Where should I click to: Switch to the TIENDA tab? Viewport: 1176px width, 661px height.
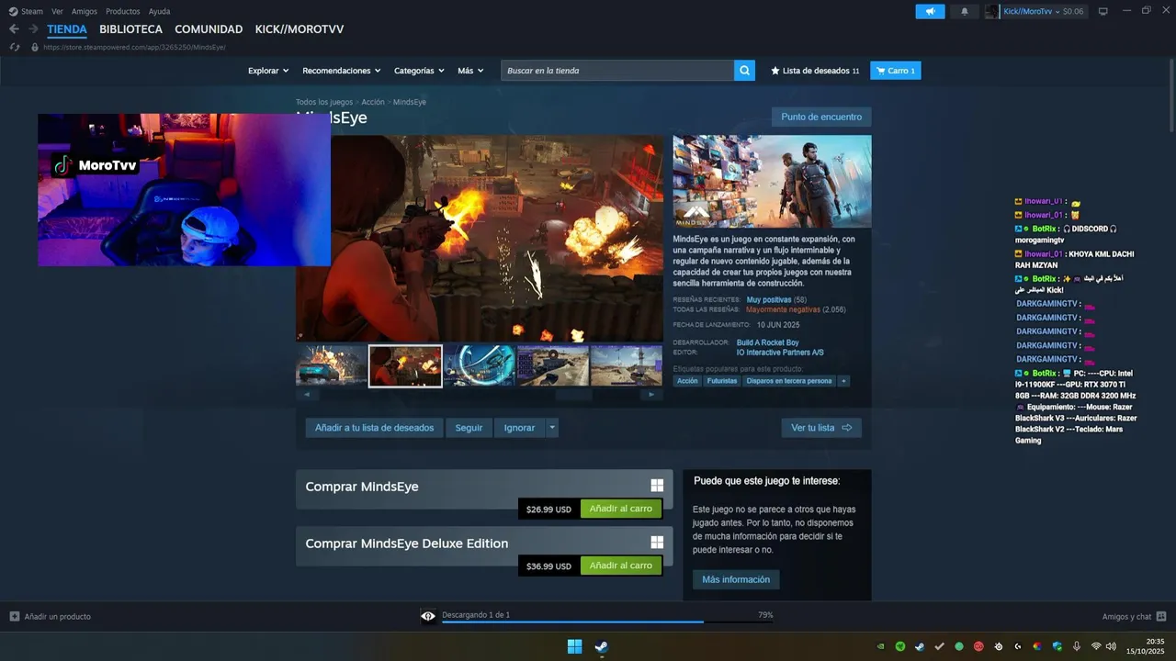[x=67, y=29]
